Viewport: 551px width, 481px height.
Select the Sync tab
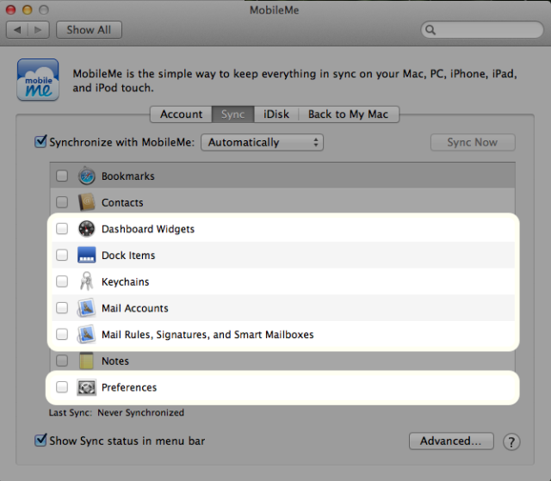coord(233,114)
